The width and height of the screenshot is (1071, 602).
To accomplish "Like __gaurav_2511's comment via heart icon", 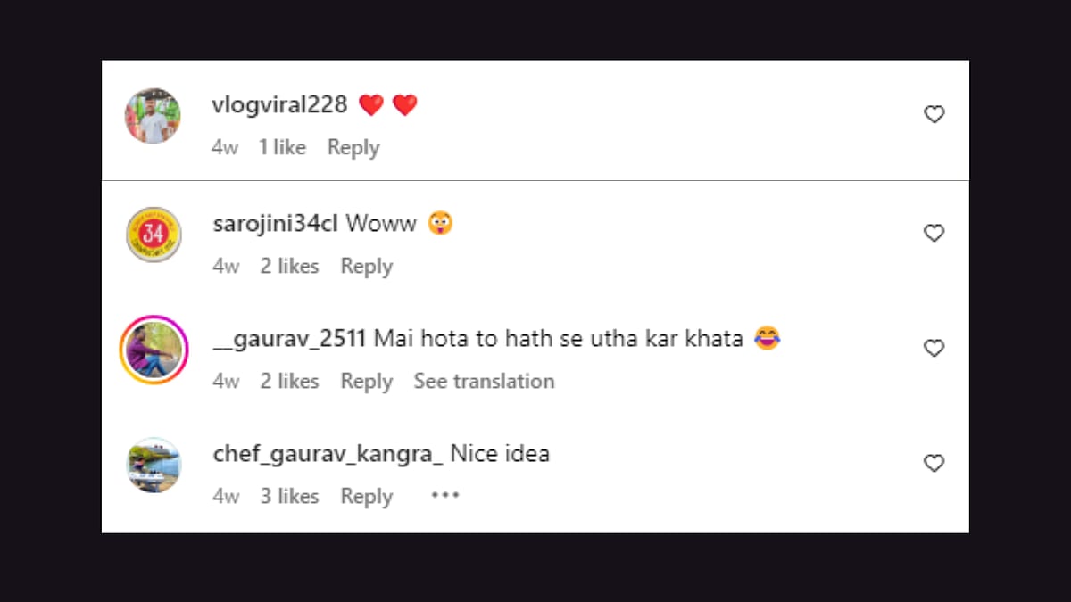I will click(934, 349).
